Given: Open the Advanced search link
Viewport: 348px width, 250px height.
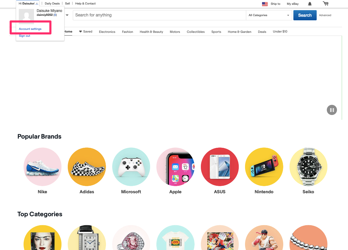Looking at the screenshot, I should [325, 15].
